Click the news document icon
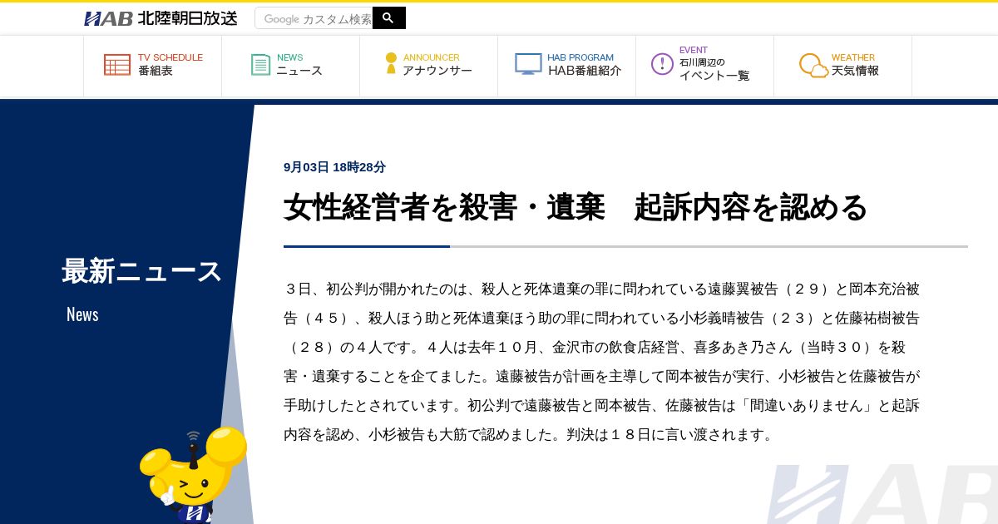 tap(261, 65)
